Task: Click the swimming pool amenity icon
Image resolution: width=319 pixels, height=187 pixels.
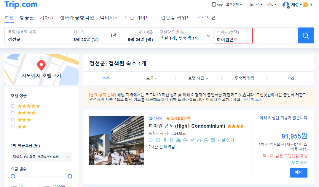Action: click(165, 140)
